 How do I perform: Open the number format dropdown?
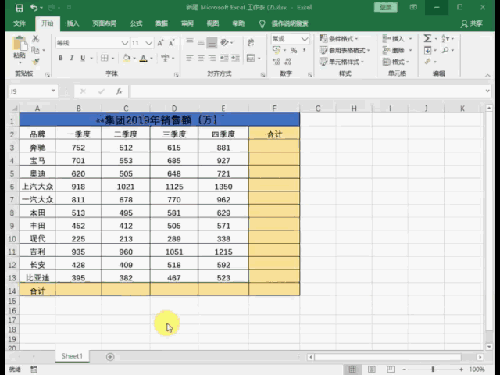pos(305,39)
